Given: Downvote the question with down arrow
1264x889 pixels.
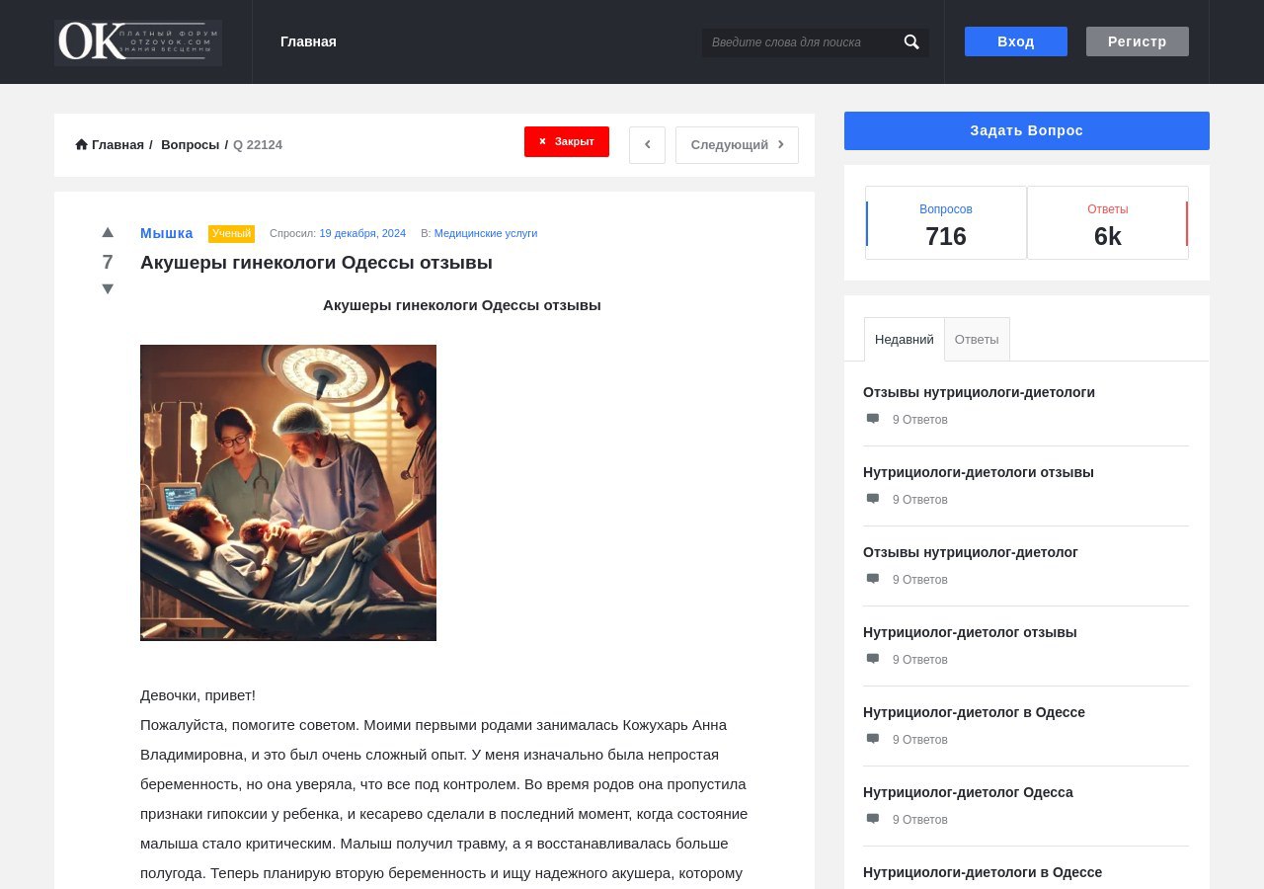Looking at the screenshot, I should click(108, 288).
